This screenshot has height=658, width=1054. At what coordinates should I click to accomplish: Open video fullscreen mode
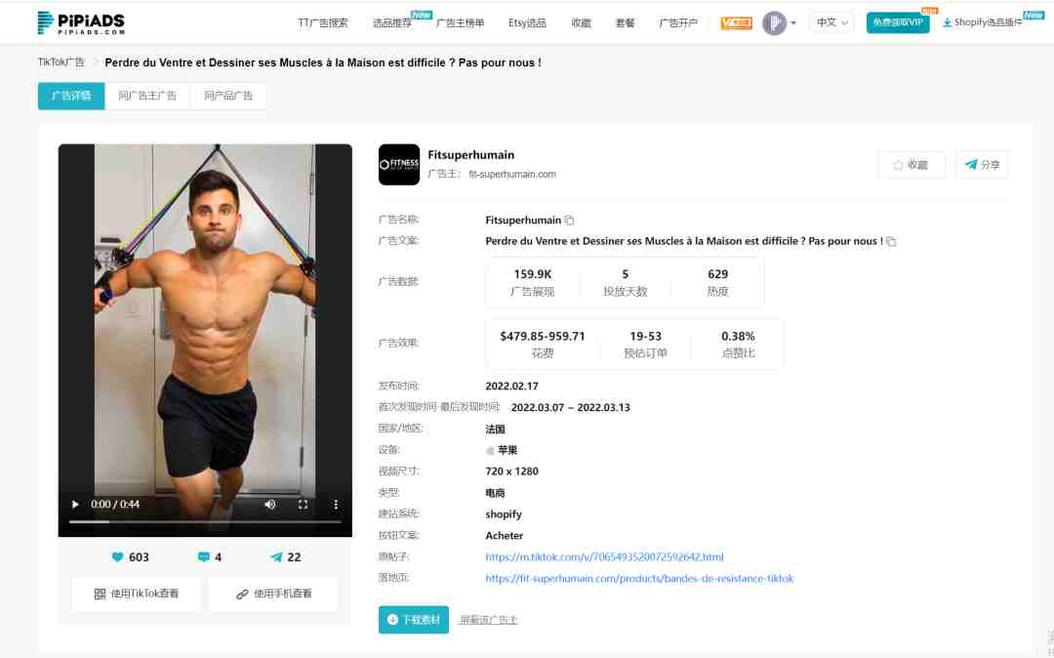[x=303, y=504]
